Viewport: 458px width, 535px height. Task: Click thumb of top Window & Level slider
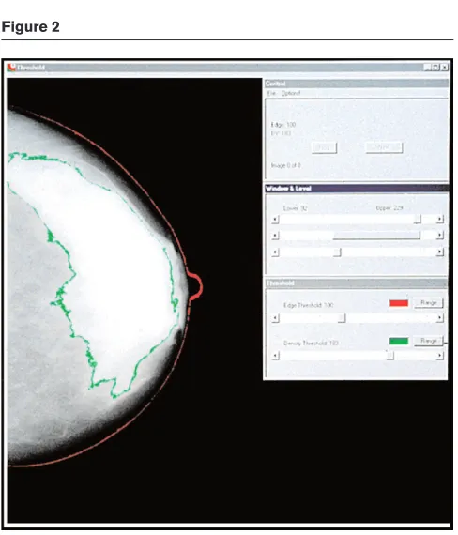coord(418,219)
